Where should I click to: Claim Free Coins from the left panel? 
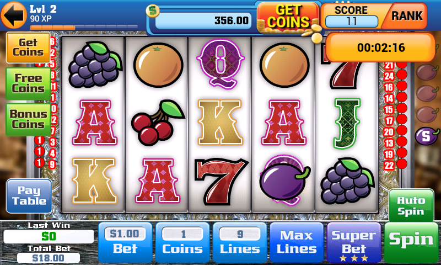point(28,83)
